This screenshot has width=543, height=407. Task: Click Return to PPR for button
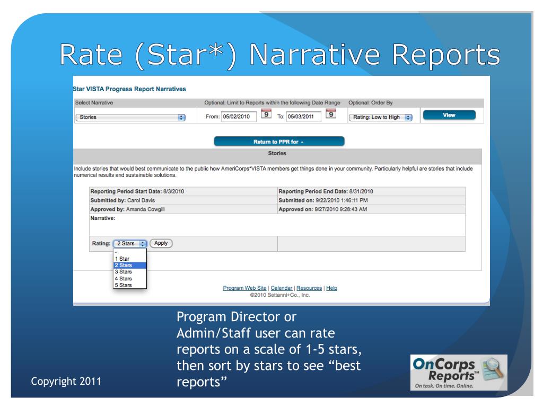point(279,141)
